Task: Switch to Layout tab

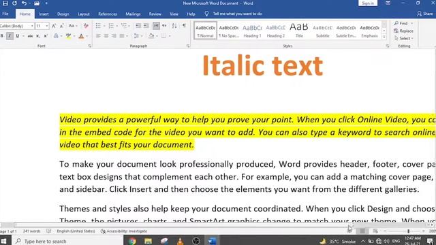Action: (83, 14)
